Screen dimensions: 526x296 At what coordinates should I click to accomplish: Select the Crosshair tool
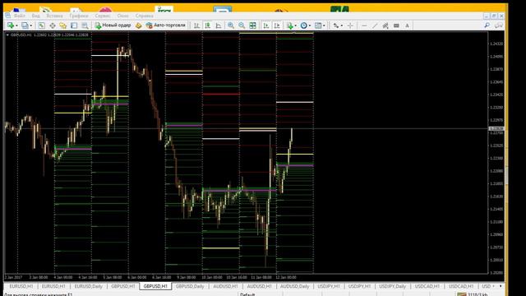350,25
